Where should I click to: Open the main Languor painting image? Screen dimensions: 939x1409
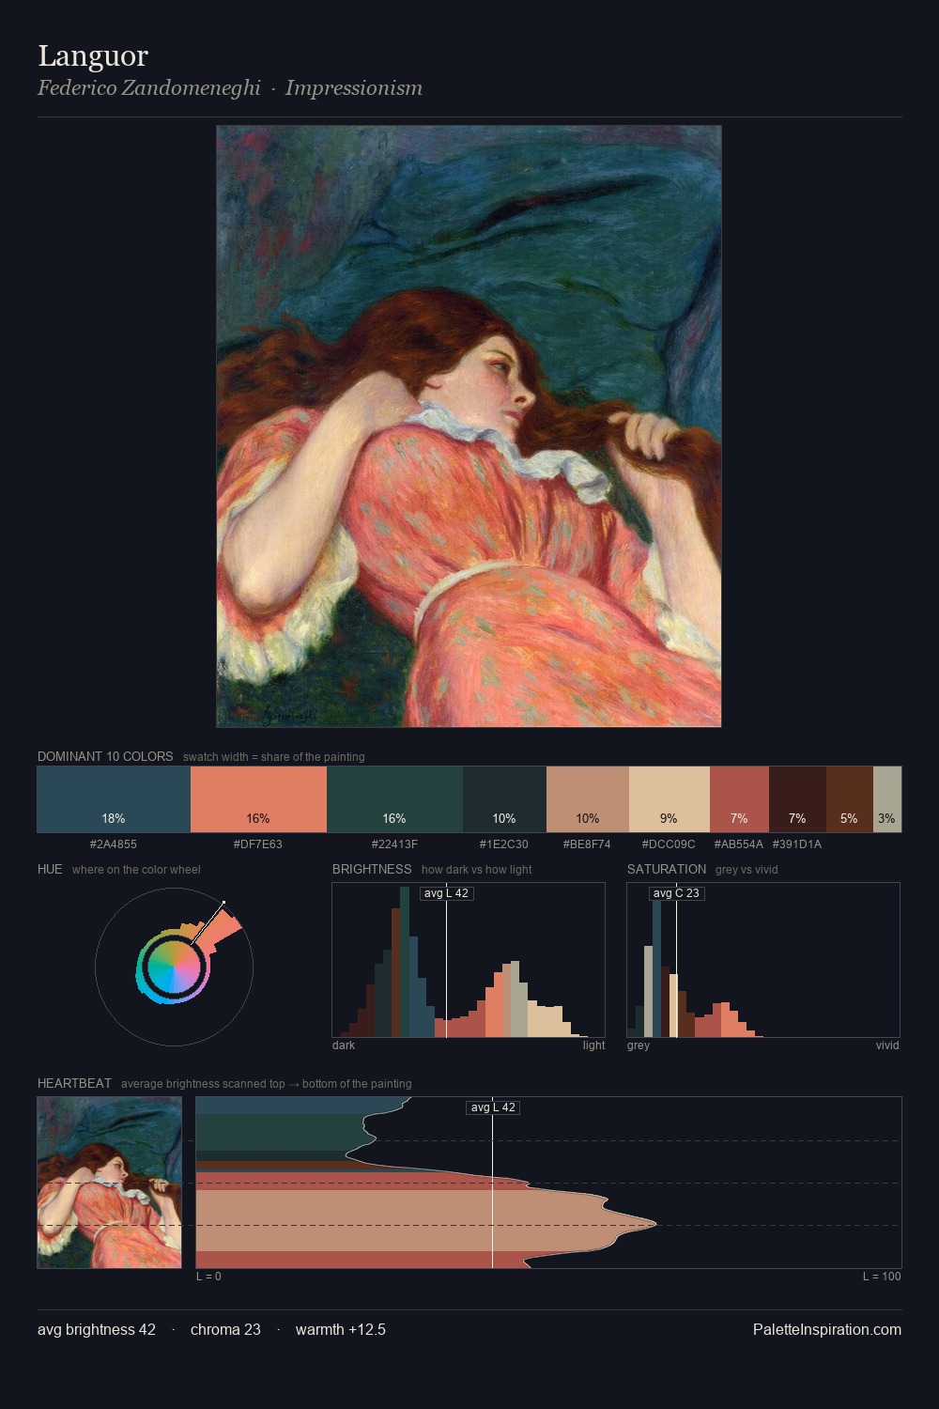(469, 426)
